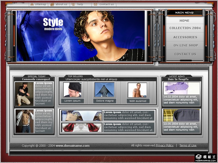Viewport: 218px width, 163px height.
Task: Click the tattooed sitting man thumbnail
Action: coord(137,90)
